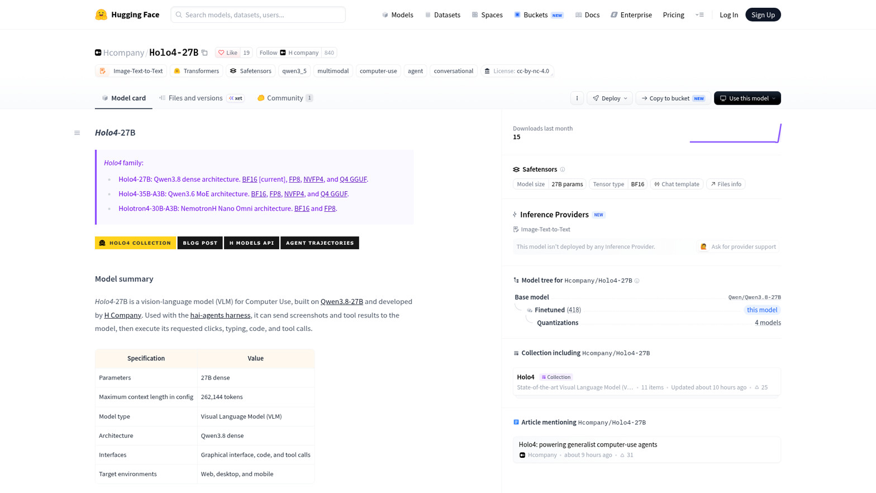This screenshot has width=876, height=493.
Task: Click the Sign Up button
Action: pos(763,15)
